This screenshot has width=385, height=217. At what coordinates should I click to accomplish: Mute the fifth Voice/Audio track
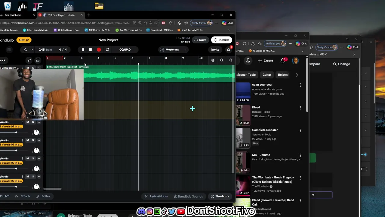coord(28,176)
